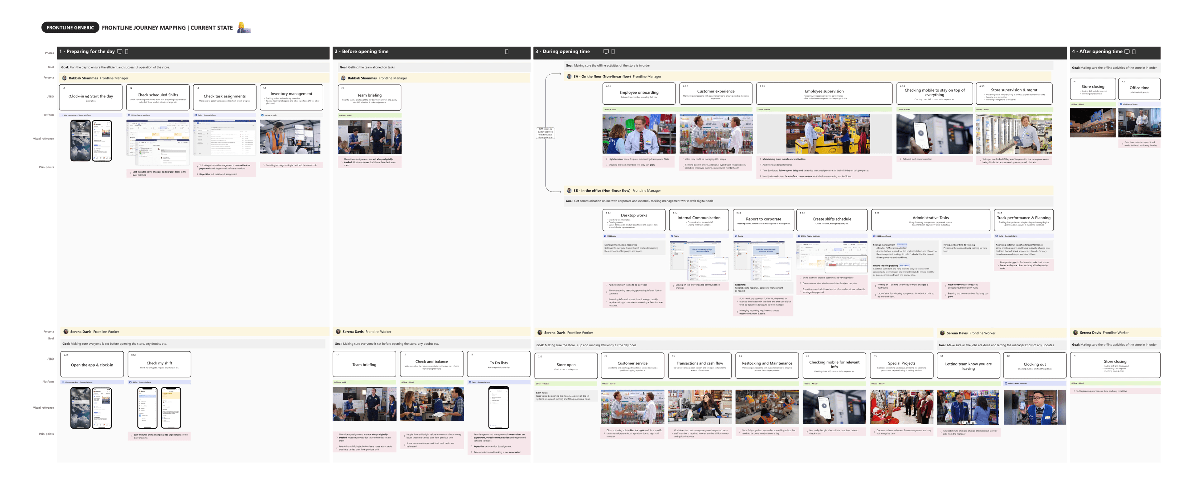Select the Check scheduled Shifts card
This screenshot has height=493, width=1197.
coord(157,97)
